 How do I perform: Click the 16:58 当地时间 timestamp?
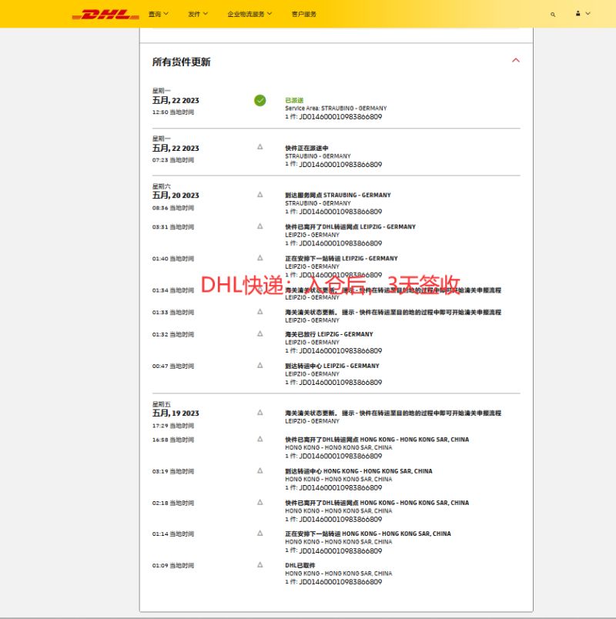pos(173,440)
